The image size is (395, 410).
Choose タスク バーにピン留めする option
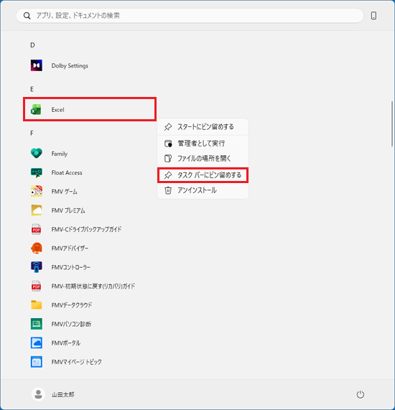(203, 175)
